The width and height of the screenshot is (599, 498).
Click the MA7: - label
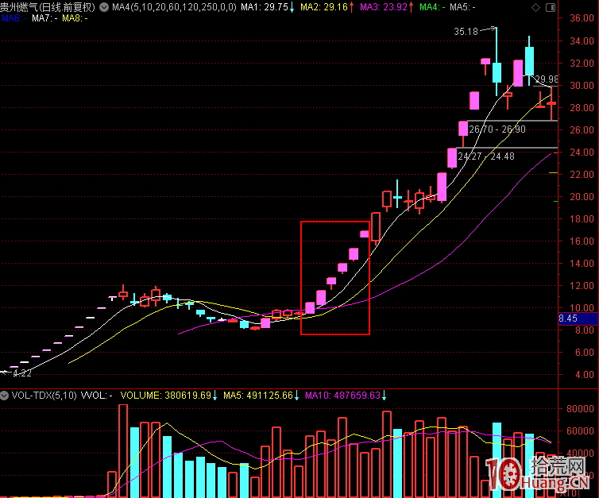tap(44, 18)
